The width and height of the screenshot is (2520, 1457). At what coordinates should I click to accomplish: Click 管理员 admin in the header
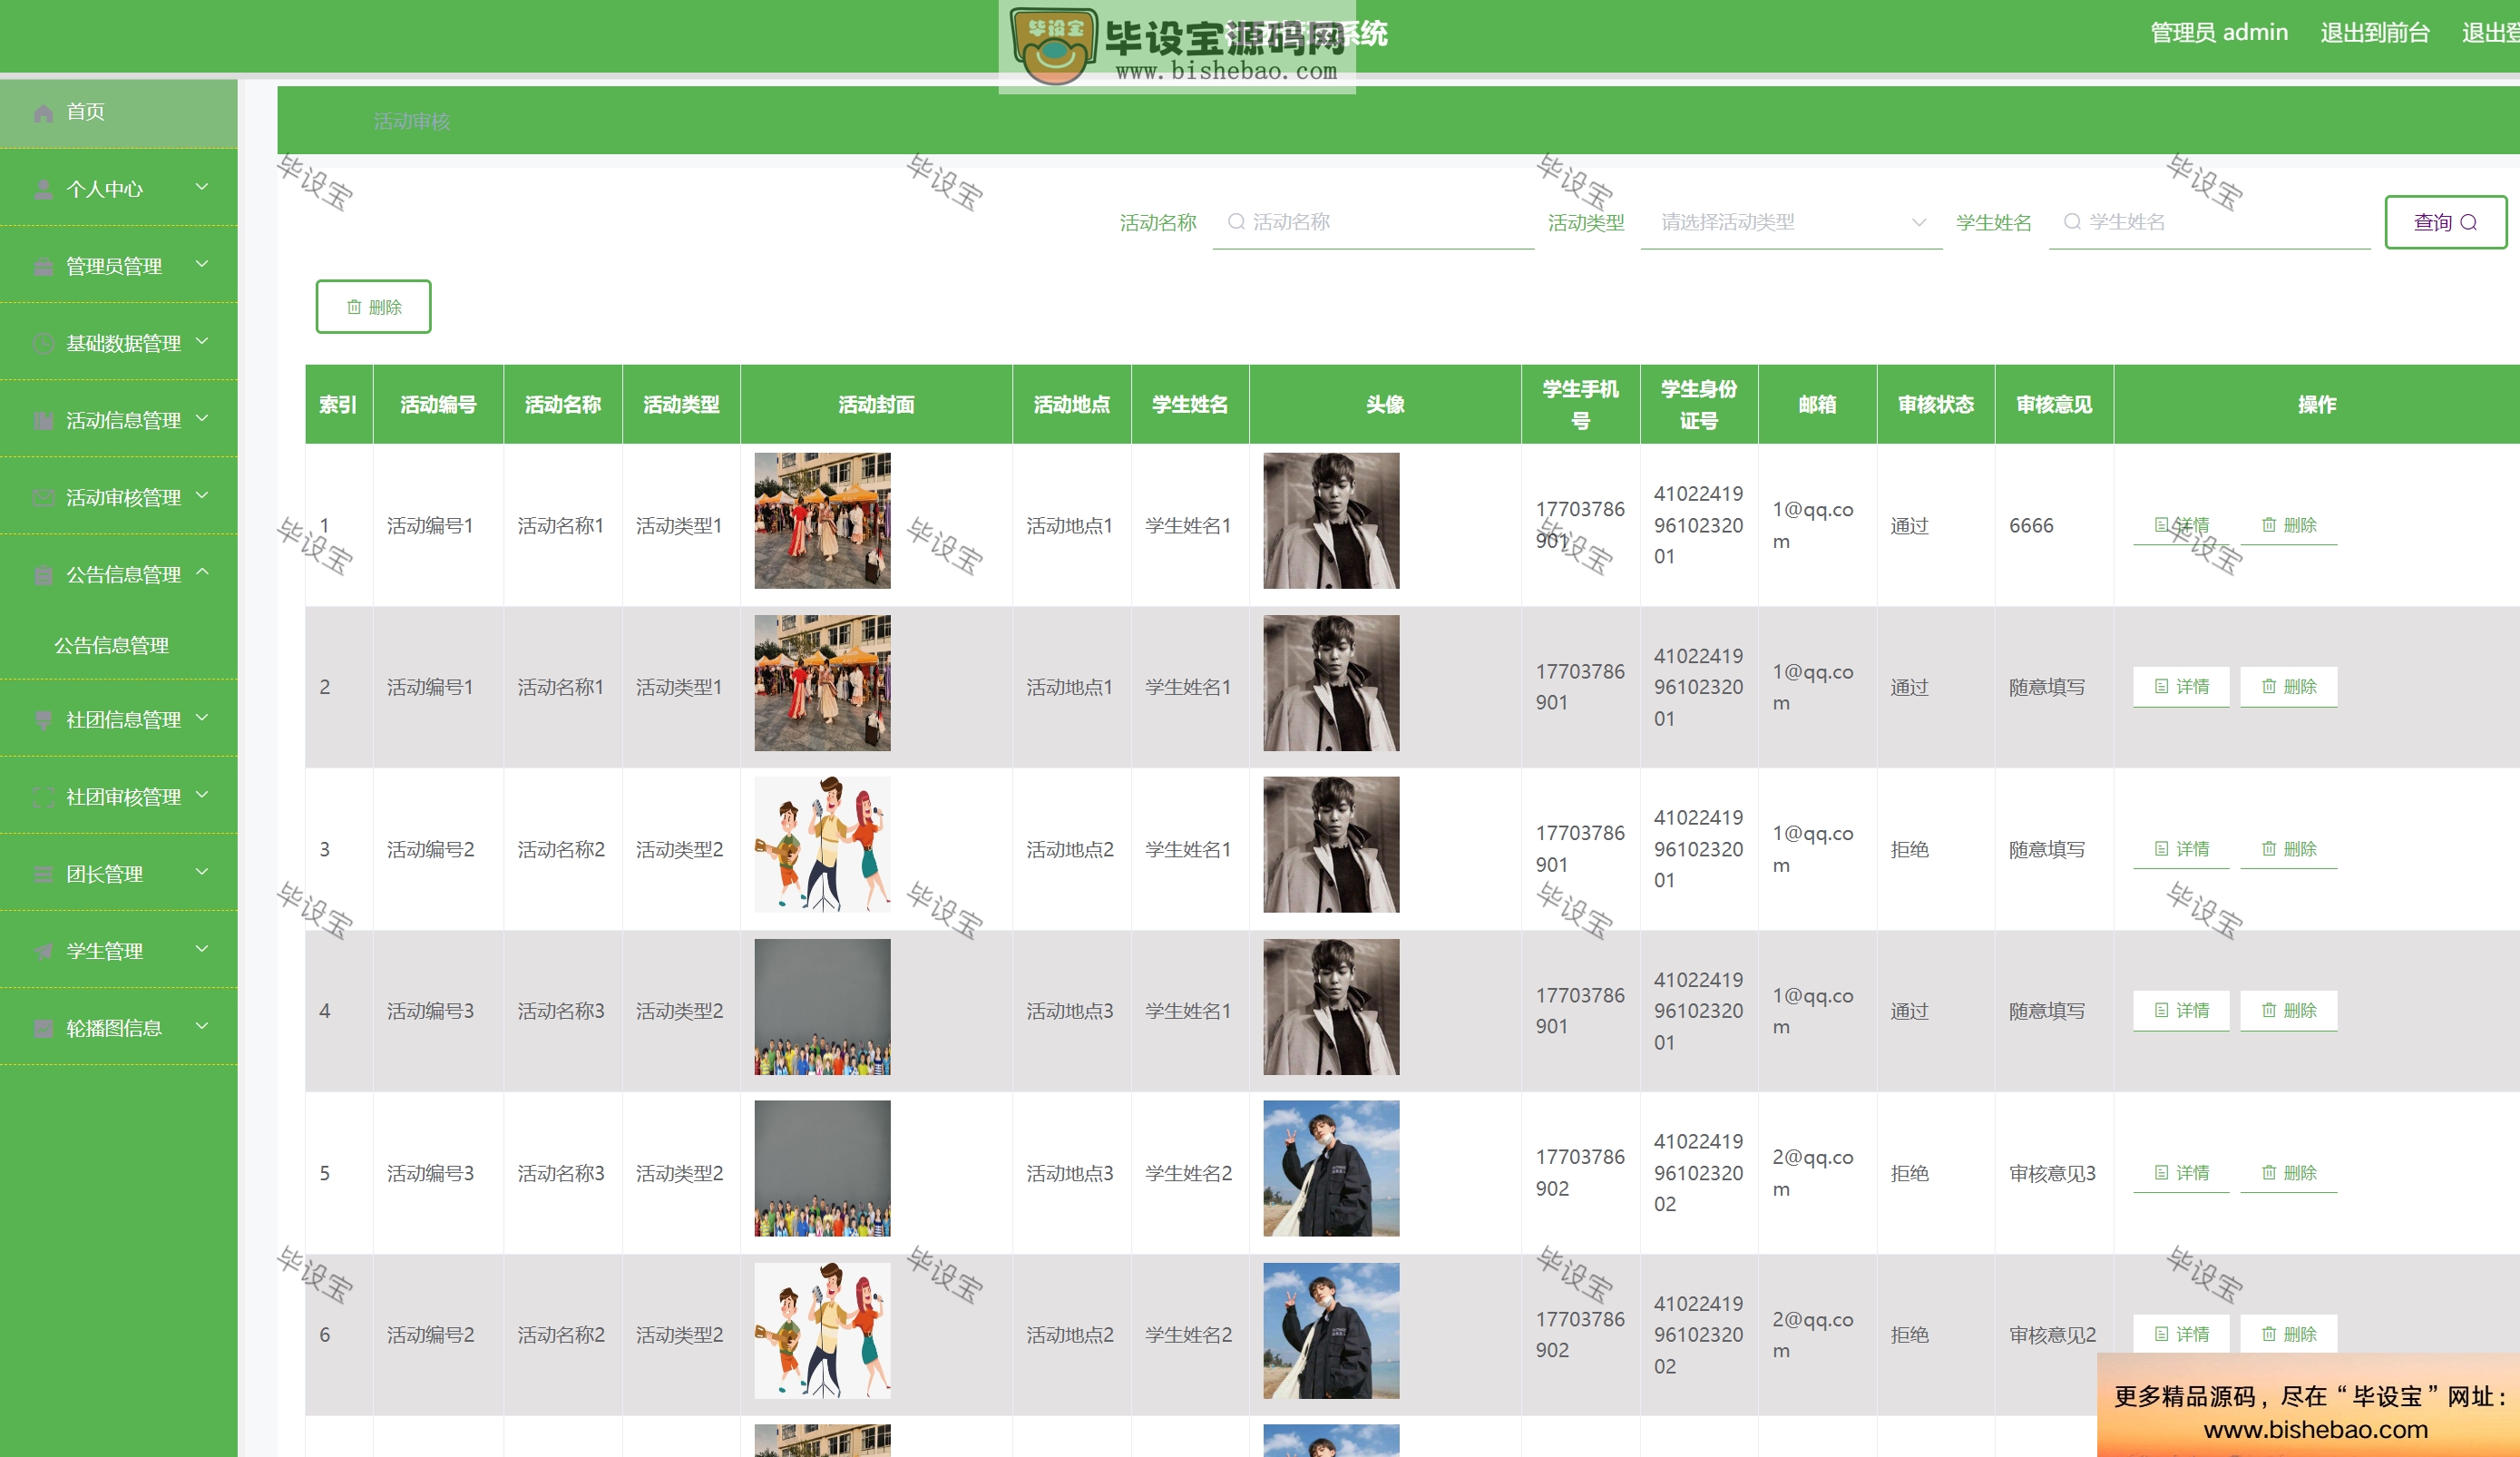pyautogui.click(x=2219, y=33)
